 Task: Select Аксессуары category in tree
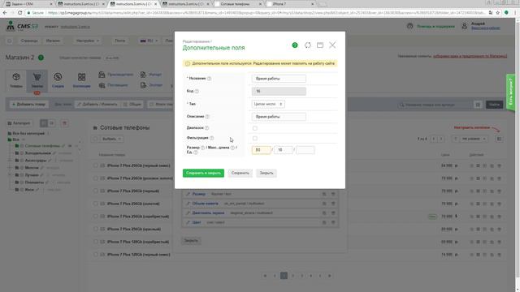(36, 161)
